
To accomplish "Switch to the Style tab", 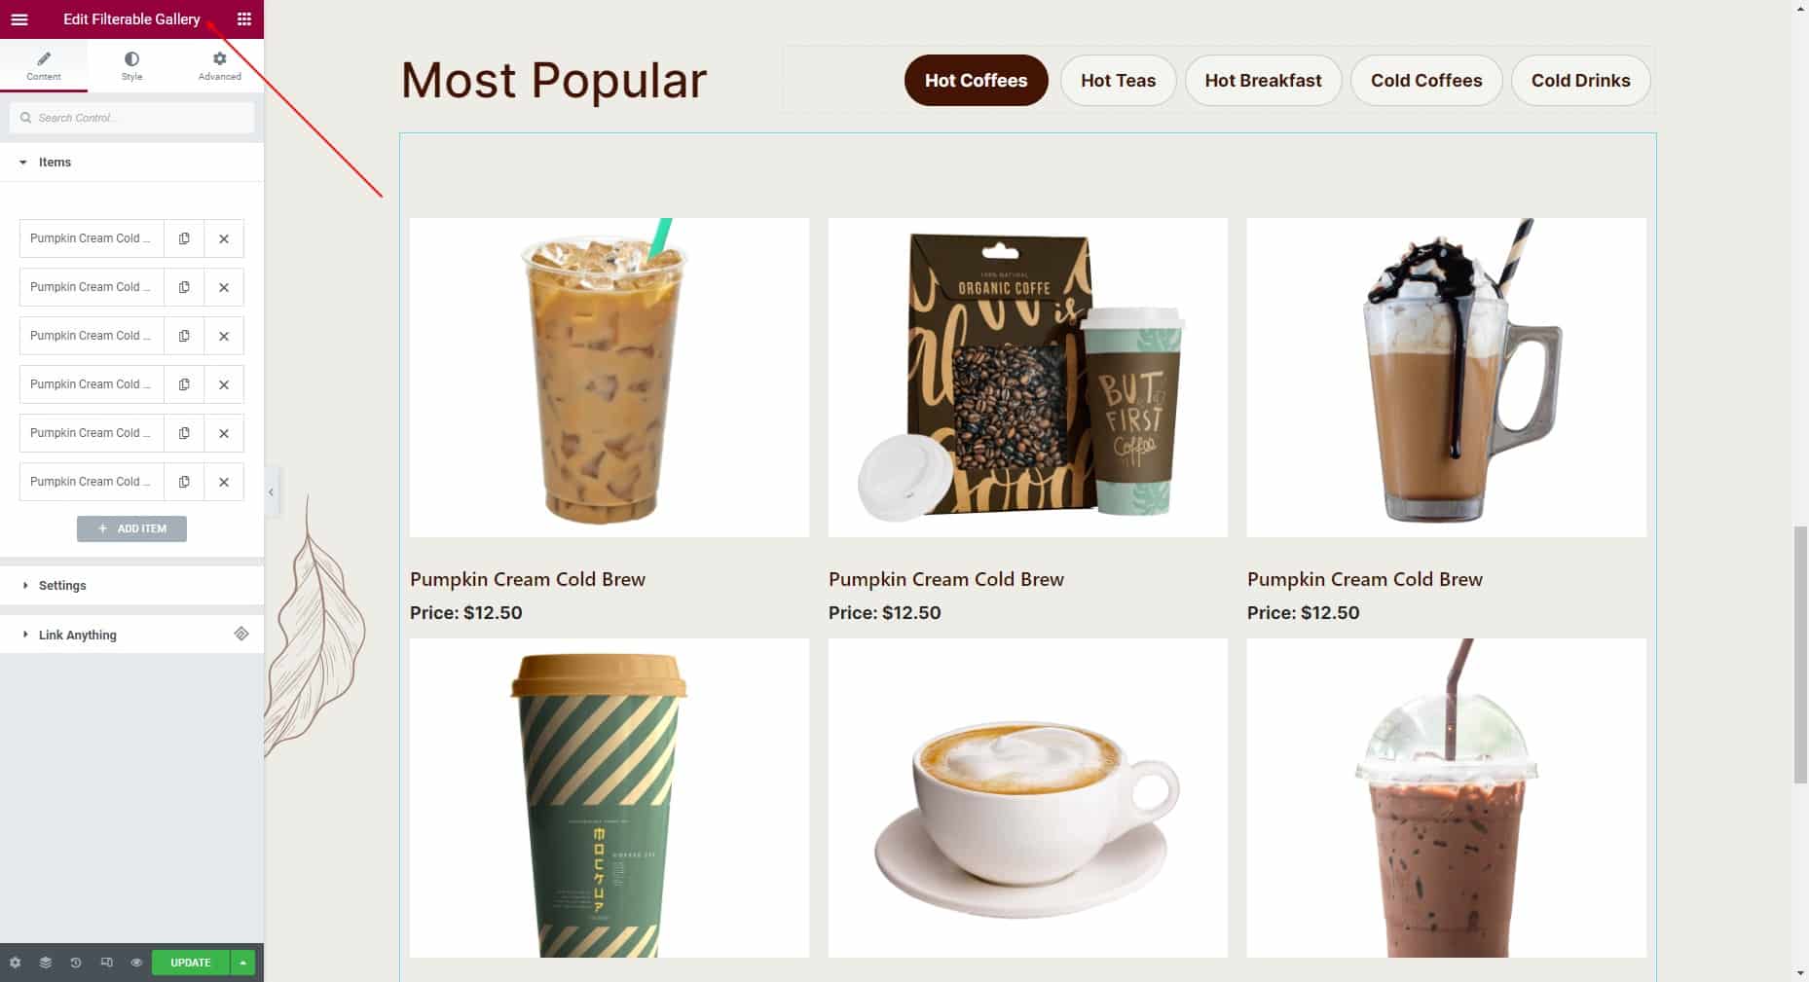I will click(x=131, y=66).
